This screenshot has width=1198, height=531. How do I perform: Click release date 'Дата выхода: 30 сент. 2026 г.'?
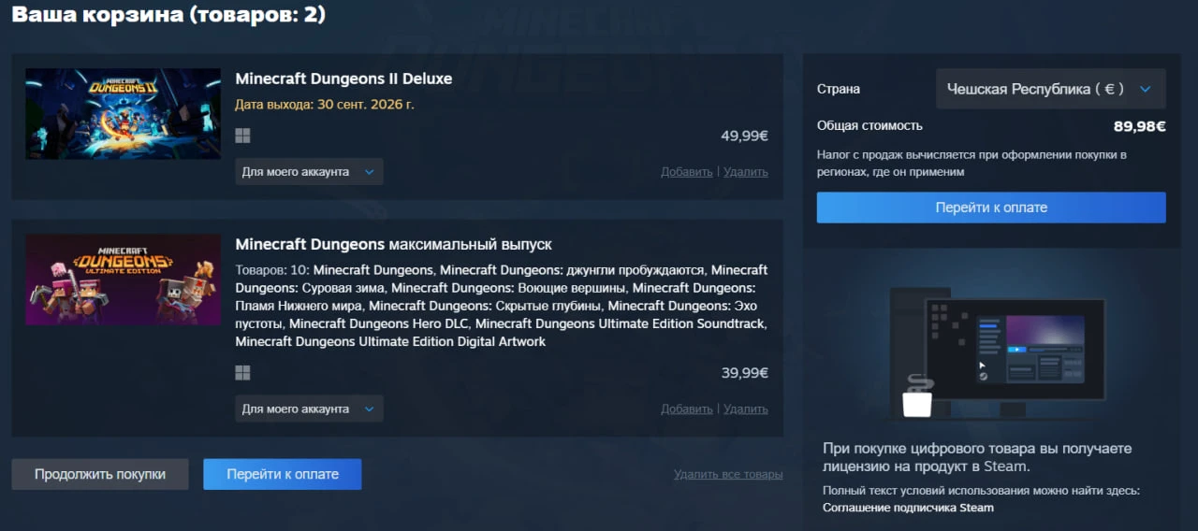coord(325,104)
